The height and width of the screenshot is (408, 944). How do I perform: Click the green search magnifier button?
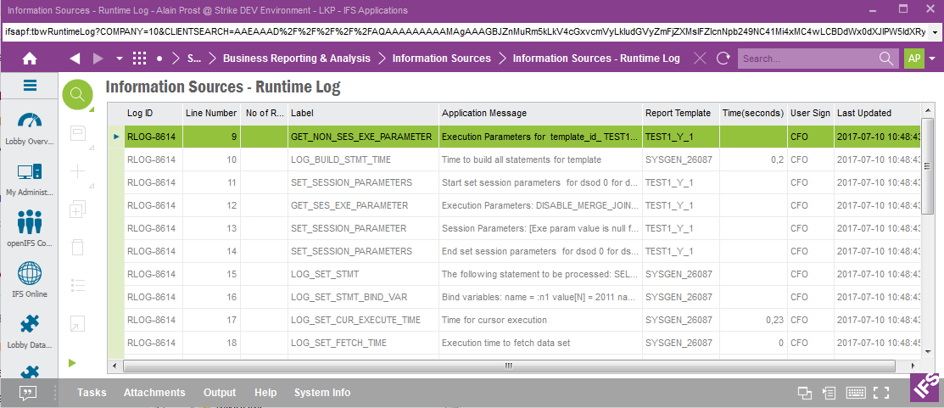tap(77, 94)
